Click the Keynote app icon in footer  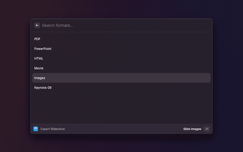coord(36,129)
